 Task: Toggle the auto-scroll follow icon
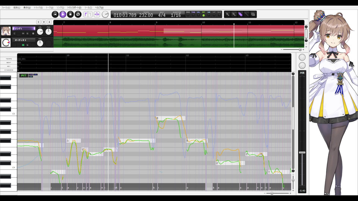coord(97,15)
